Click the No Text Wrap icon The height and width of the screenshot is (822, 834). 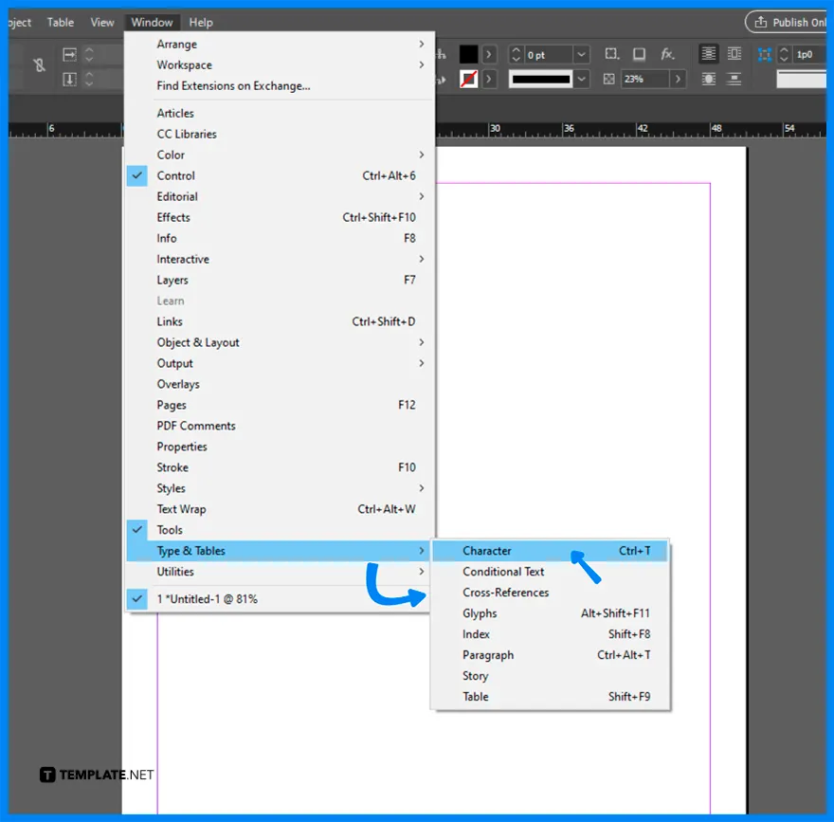coord(709,54)
